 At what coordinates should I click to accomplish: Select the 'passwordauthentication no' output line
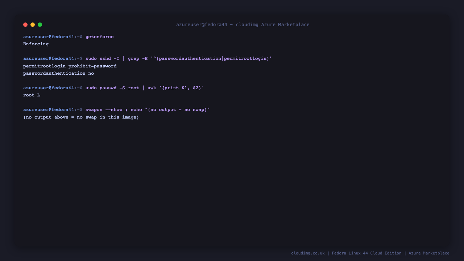click(x=58, y=74)
